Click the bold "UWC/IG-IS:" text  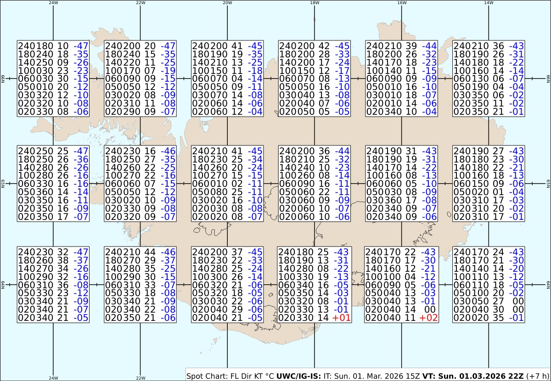point(299,375)
